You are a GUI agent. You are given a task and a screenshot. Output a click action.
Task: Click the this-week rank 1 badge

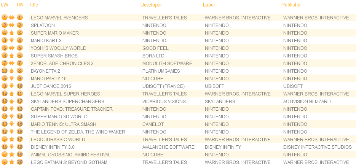(x=20, y=17)
